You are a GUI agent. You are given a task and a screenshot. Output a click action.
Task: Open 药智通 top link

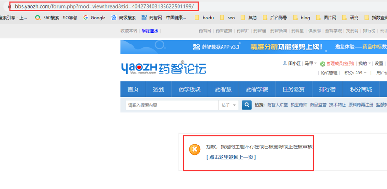260,31
